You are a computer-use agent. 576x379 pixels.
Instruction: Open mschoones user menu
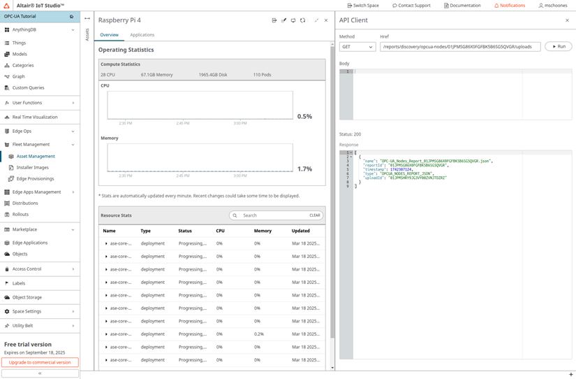pyautogui.click(x=553, y=6)
